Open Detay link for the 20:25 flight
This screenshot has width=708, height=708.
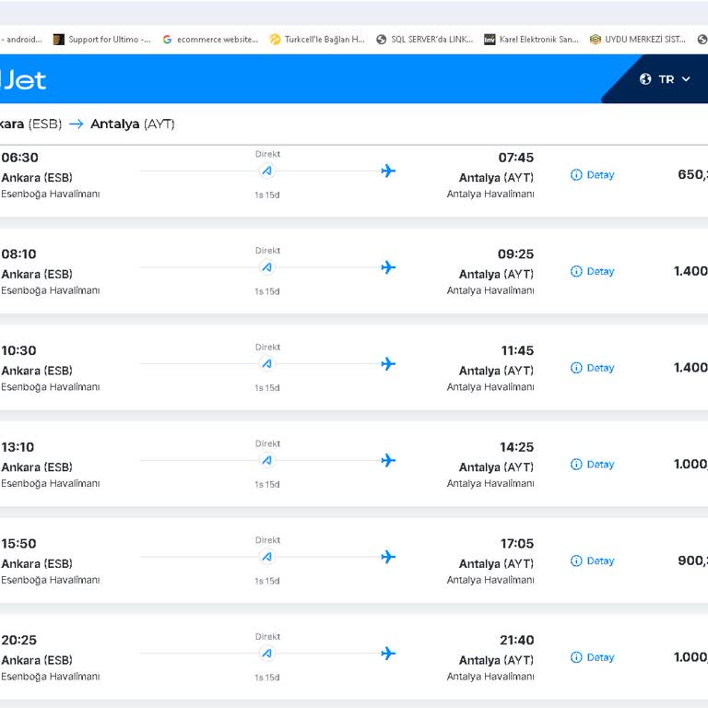[599, 657]
